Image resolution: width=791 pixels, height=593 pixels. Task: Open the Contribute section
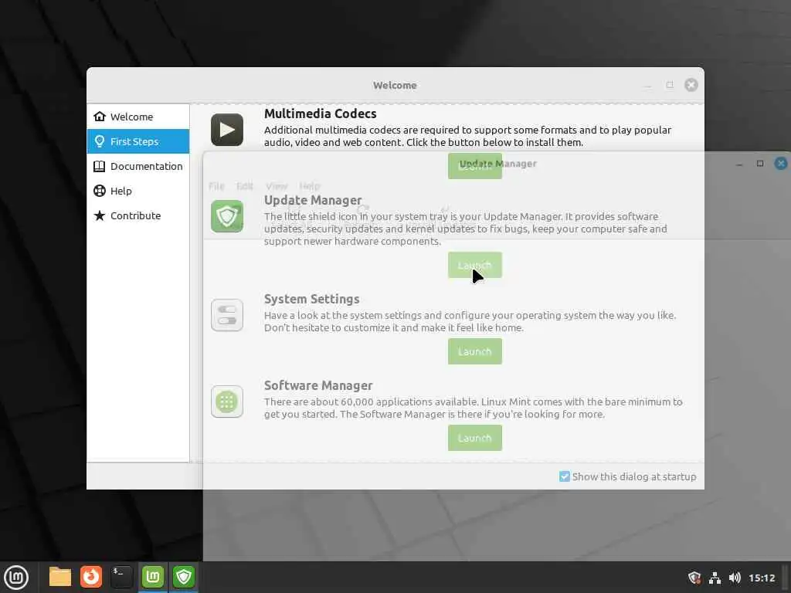pos(137,215)
